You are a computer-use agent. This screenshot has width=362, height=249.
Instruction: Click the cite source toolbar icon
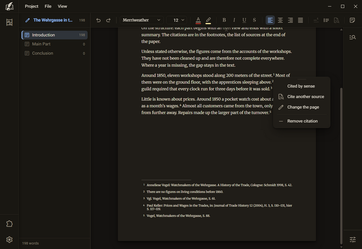336,20
